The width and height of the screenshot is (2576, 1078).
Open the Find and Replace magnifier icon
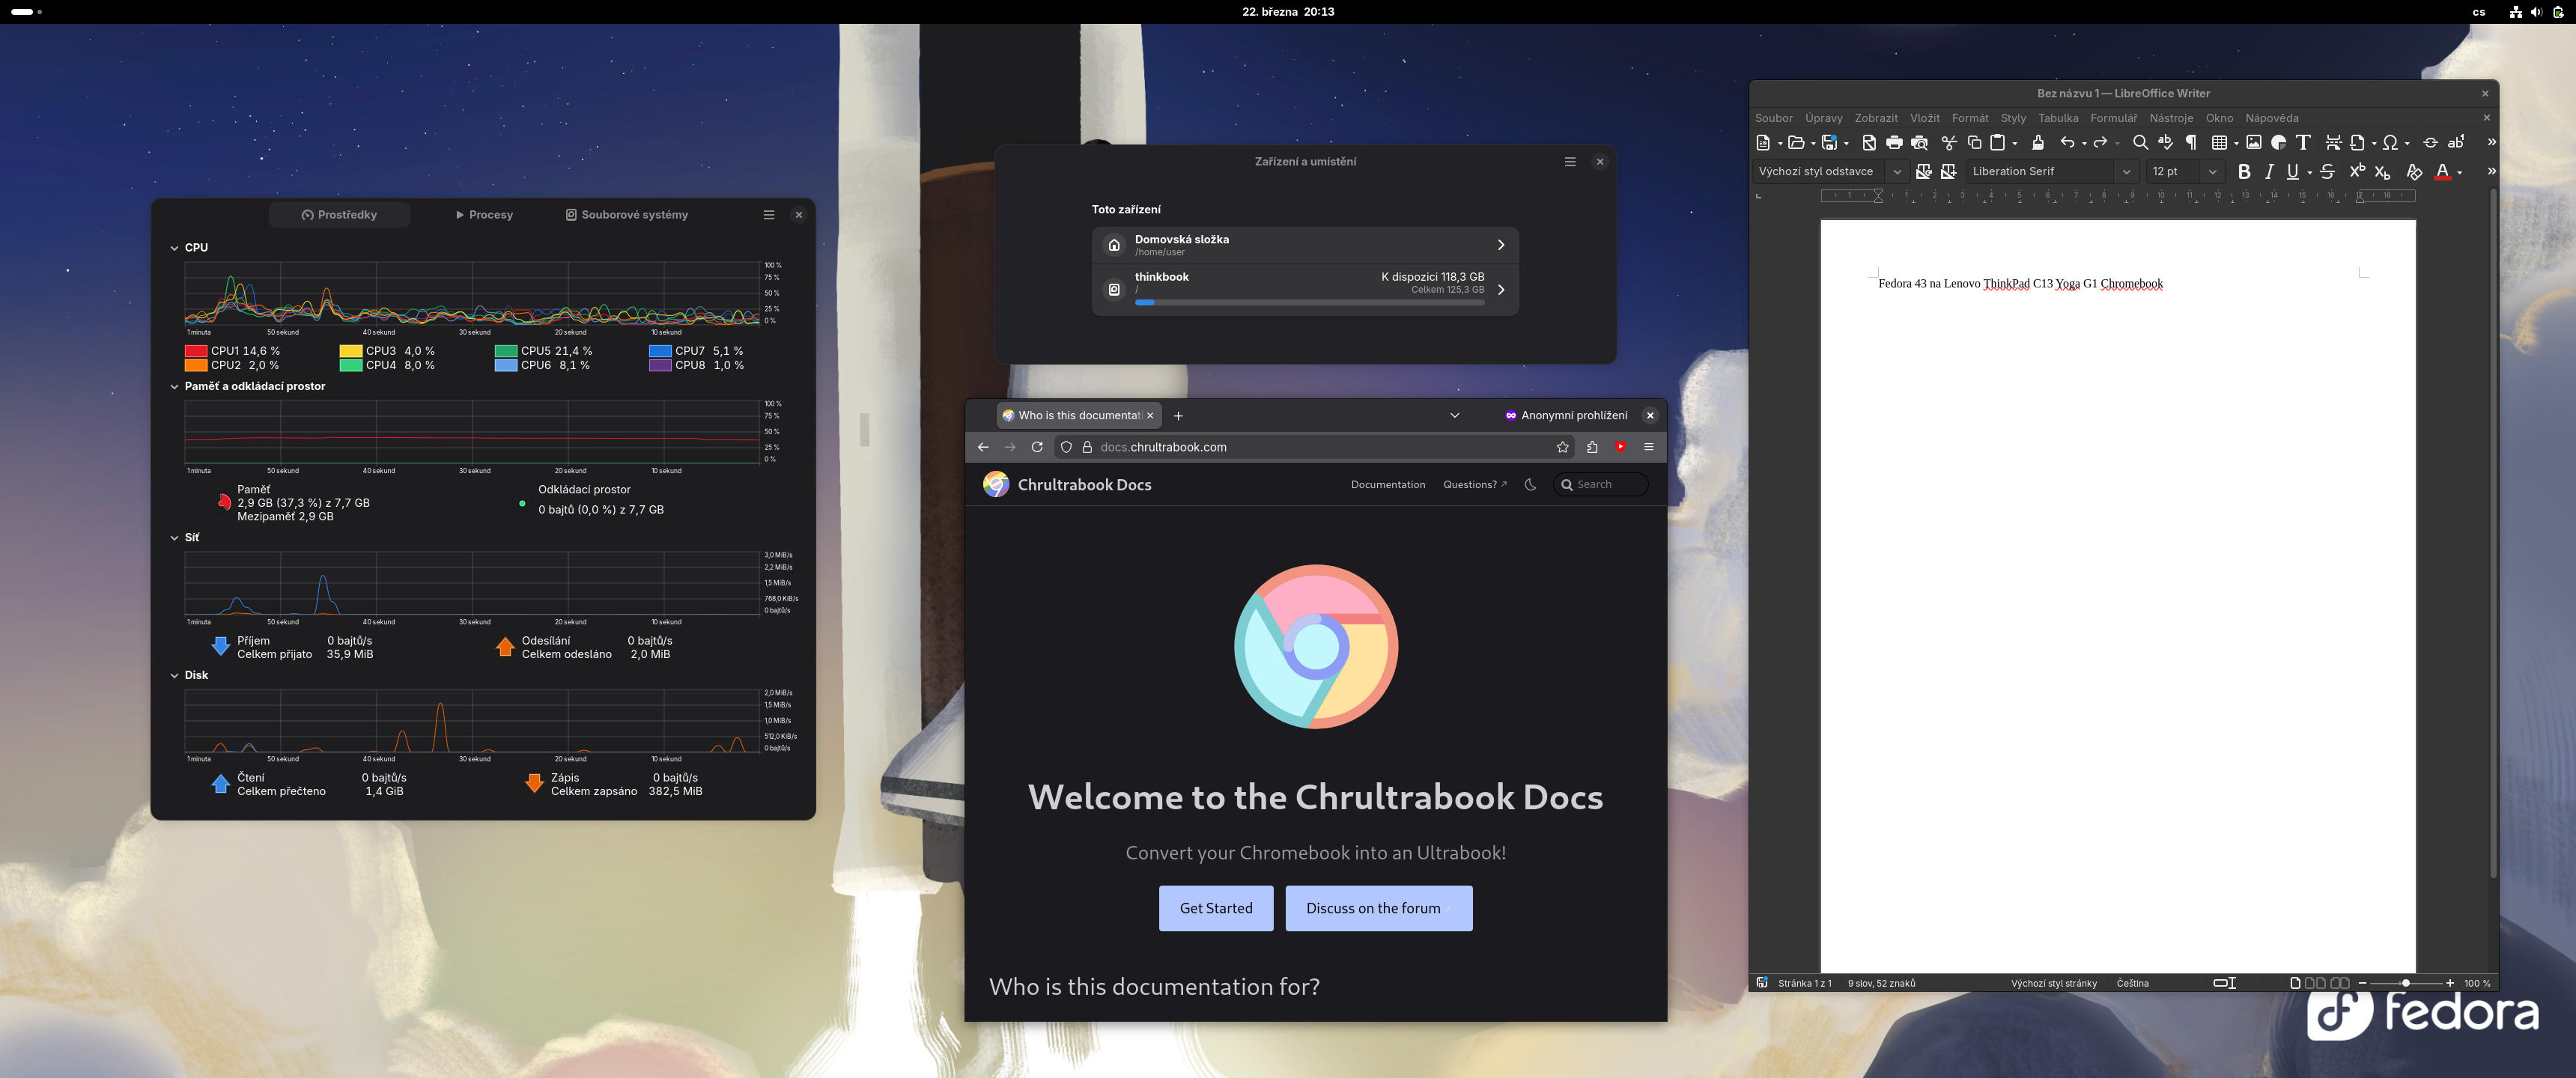2140,143
